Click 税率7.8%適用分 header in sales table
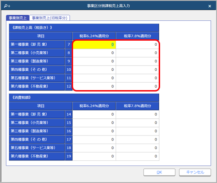 tap(137, 36)
